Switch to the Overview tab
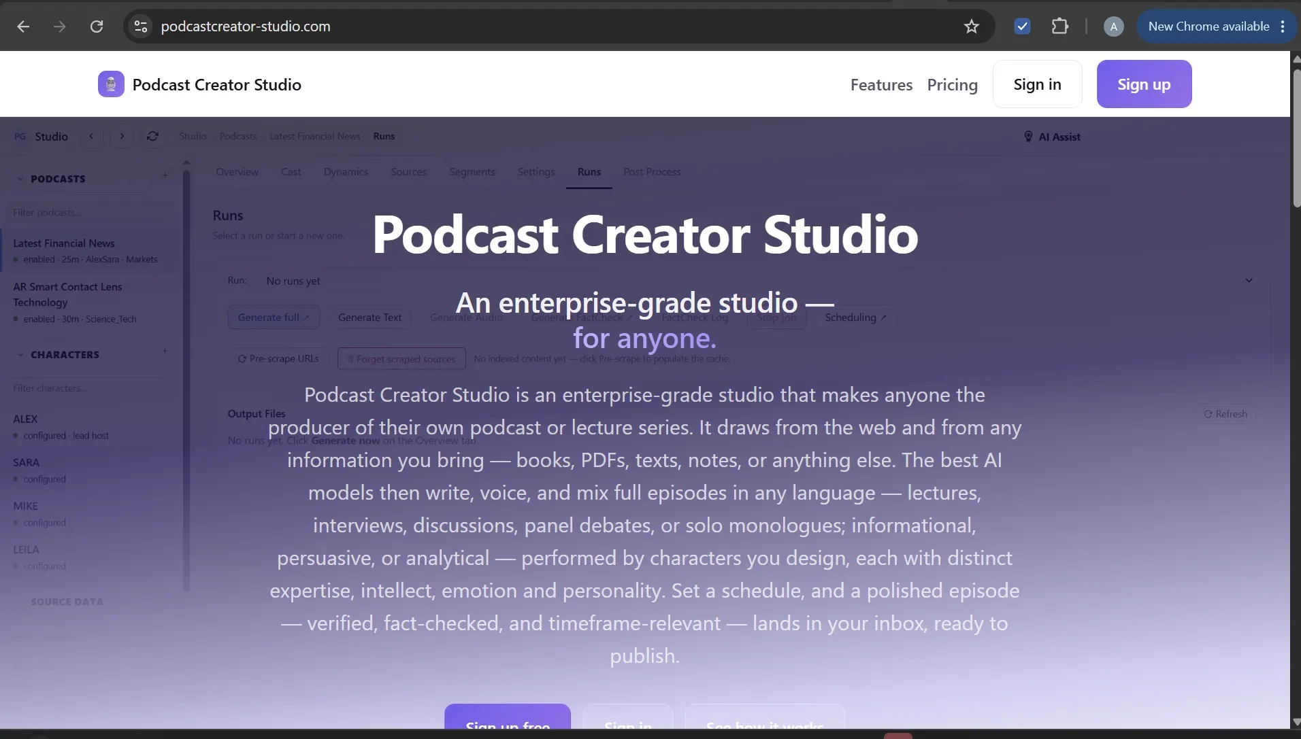Viewport: 1301px width, 739px height. (x=237, y=172)
